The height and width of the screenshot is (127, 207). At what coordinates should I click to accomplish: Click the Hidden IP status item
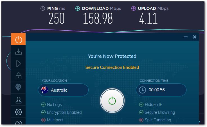click(151, 105)
